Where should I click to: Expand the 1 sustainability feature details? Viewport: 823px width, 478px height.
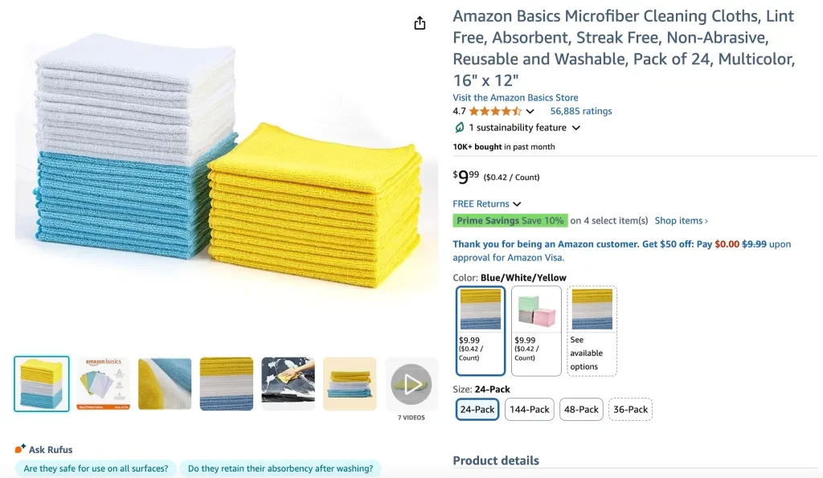pyautogui.click(x=578, y=127)
